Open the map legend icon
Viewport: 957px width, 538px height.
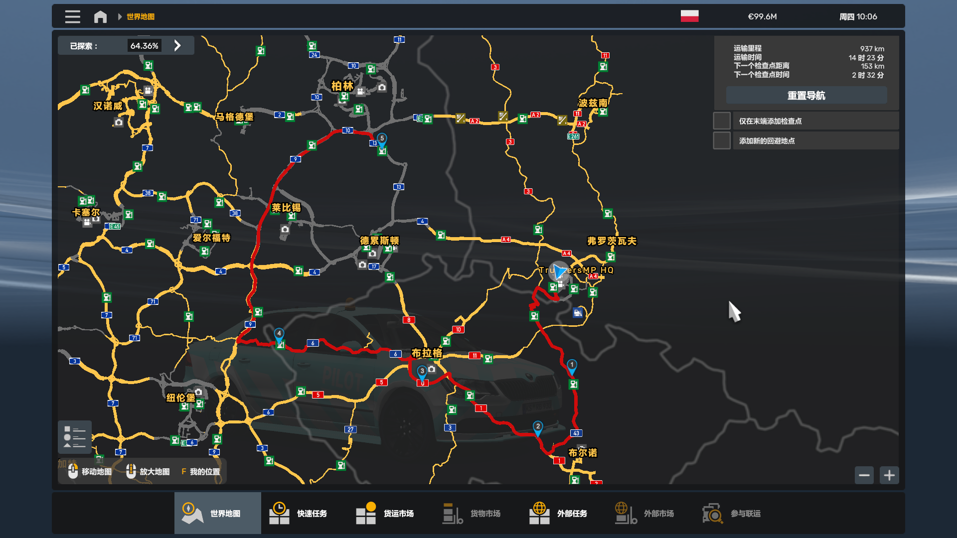click(75, 437)
